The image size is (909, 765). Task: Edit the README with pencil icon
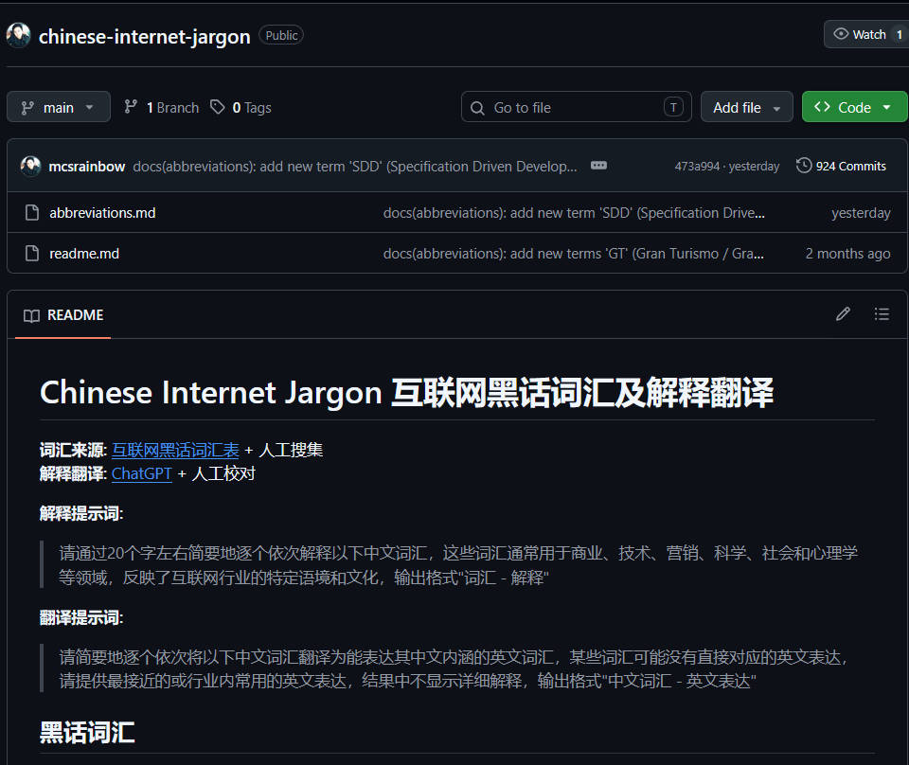[843, 314]
